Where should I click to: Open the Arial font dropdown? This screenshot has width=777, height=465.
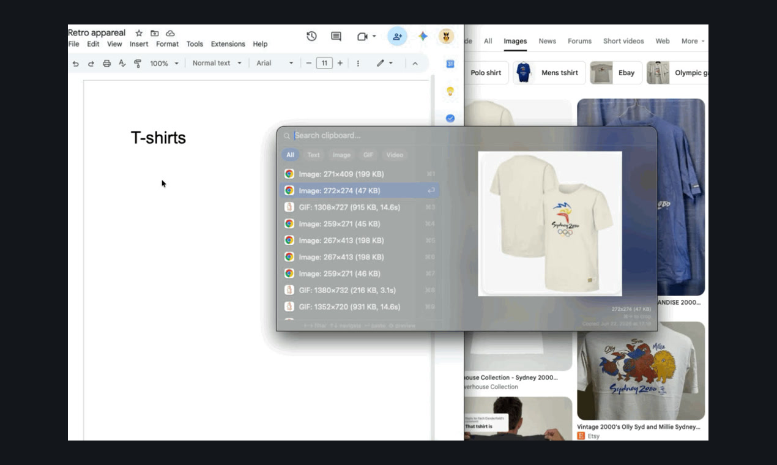coord(275,63)
